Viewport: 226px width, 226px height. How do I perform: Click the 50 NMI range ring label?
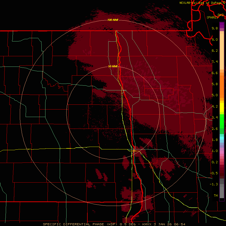(x=113, y=66)
